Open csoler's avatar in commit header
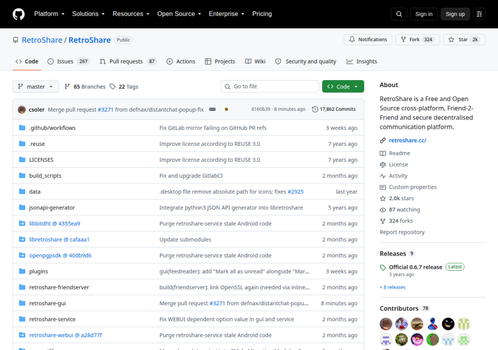The image size is (498, 350). coord(22,109)
